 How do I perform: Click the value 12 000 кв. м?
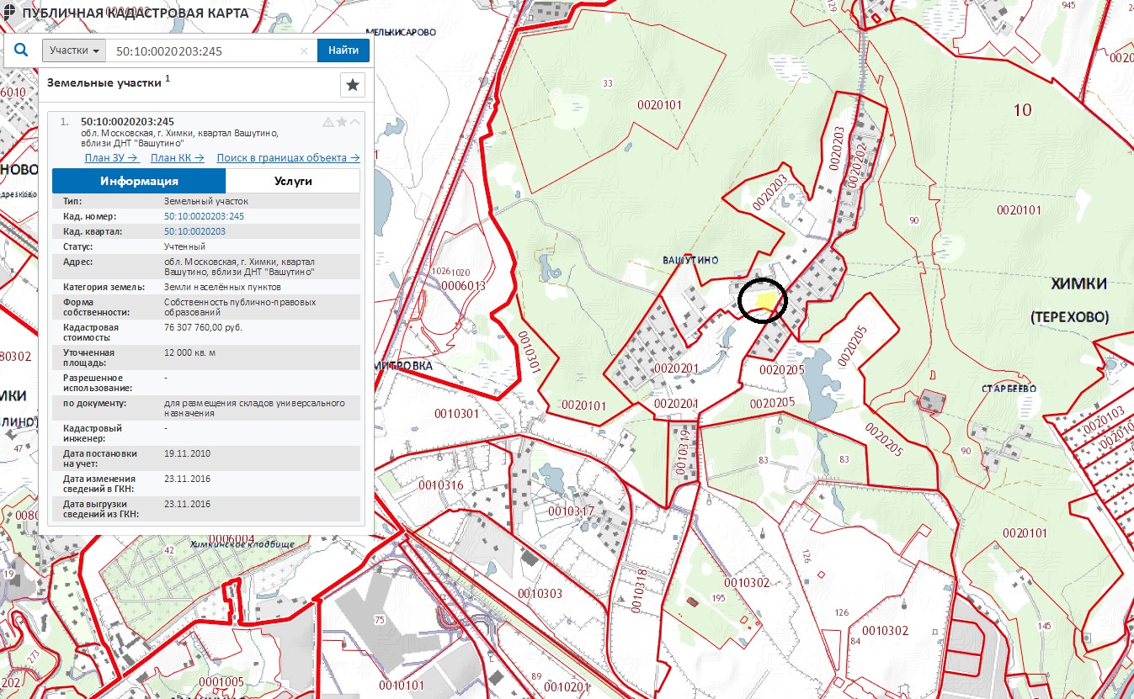pos(189,352)
